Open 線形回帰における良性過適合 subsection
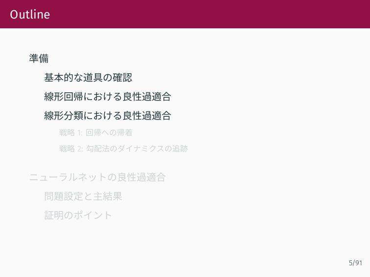 coord(108,97)
